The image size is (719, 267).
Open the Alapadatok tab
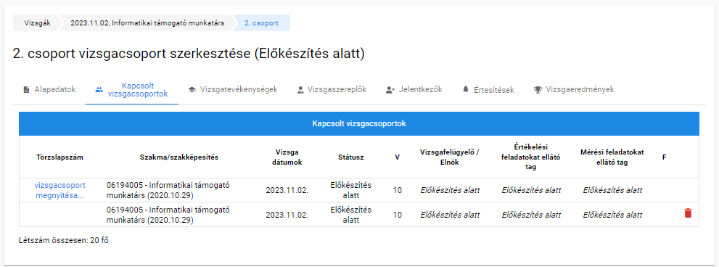point(49,89)
